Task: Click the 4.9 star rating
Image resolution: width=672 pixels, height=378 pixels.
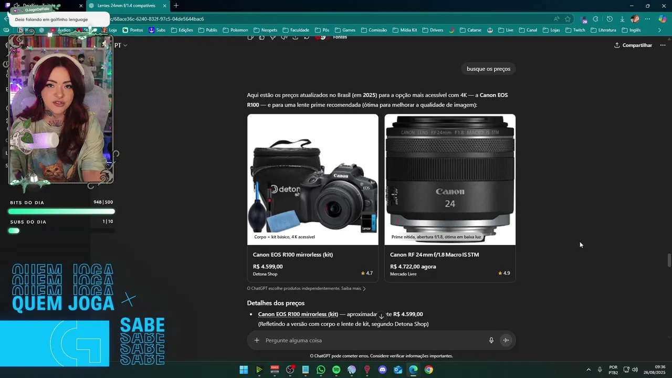Action: (504, 273)
